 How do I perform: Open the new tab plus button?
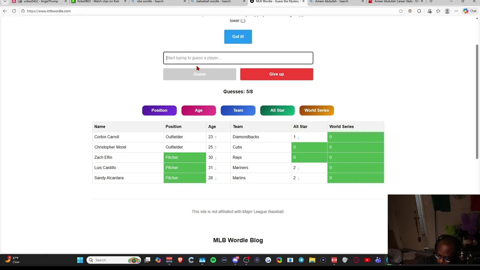click(x=431, y=1)
